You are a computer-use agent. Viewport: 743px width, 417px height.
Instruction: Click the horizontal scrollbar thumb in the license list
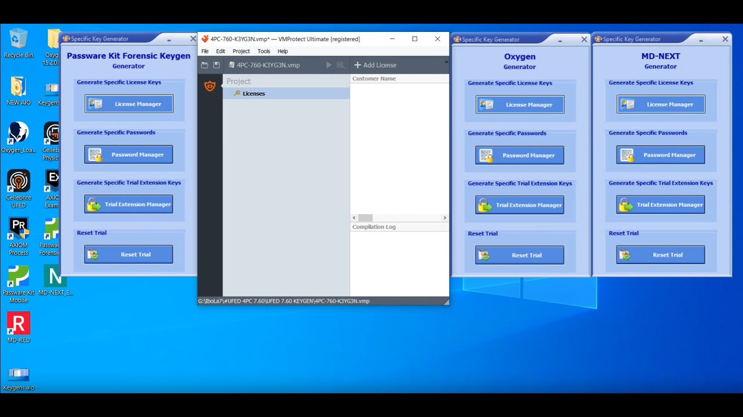click(x=365, y=218)
